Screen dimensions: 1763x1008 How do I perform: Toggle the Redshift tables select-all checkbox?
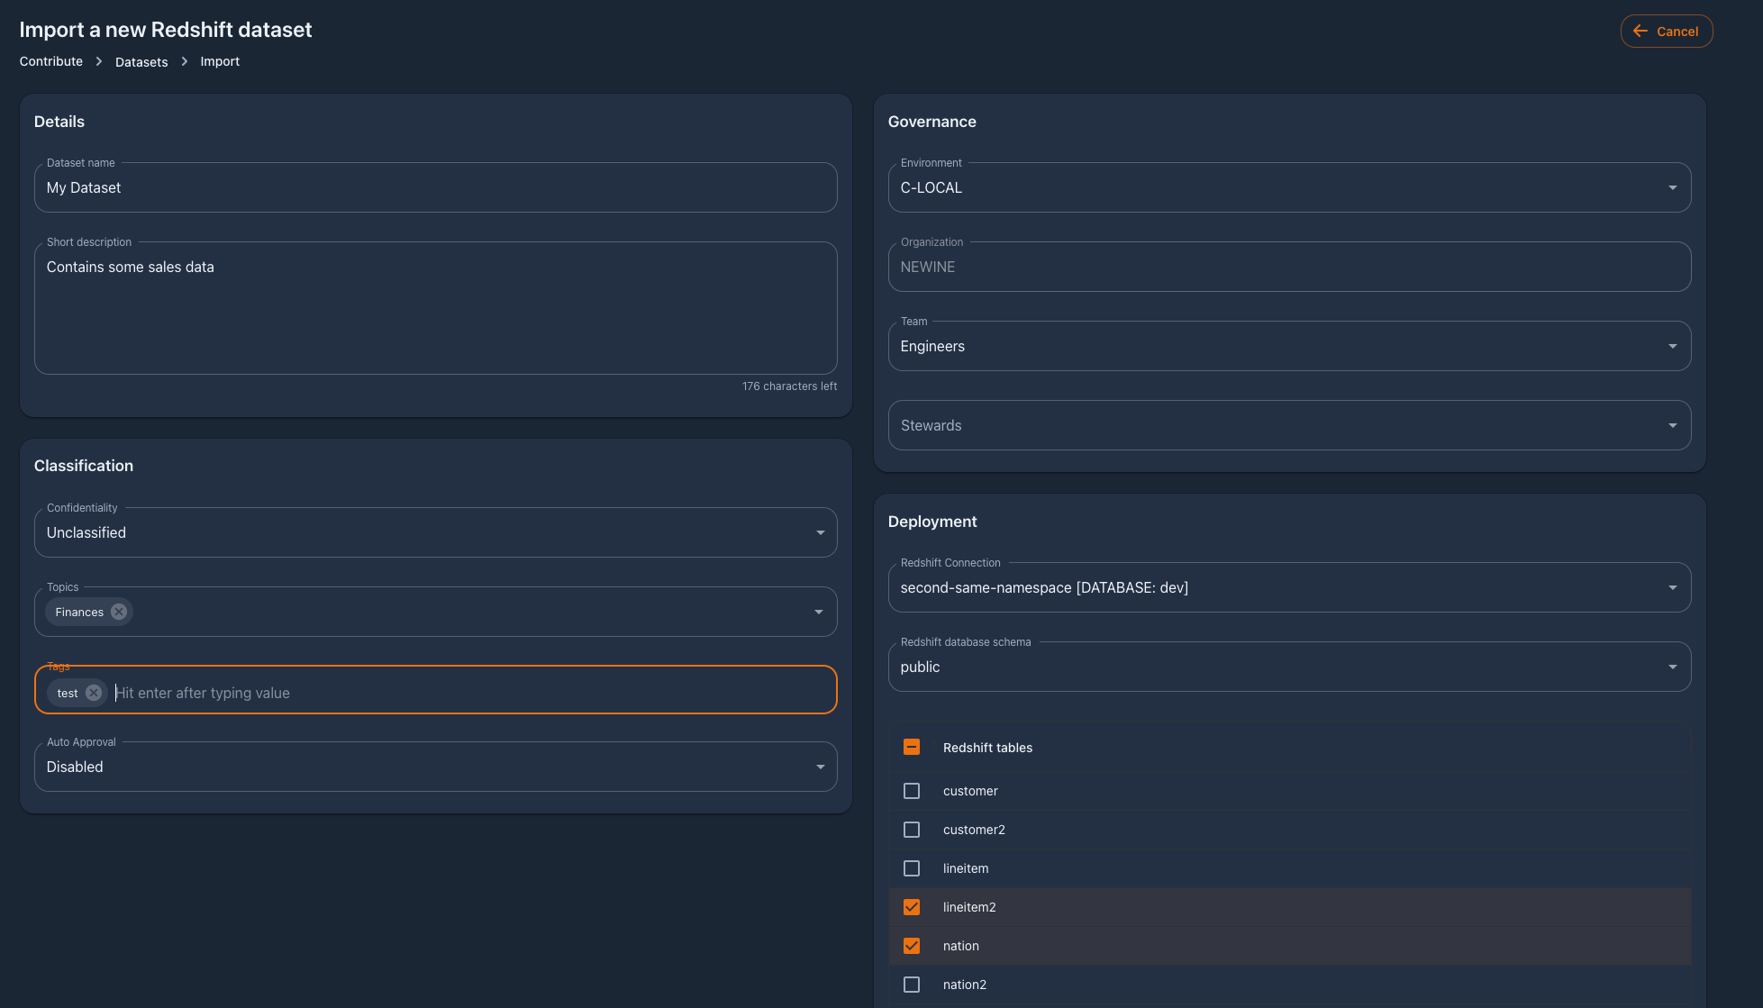point(912,747)
